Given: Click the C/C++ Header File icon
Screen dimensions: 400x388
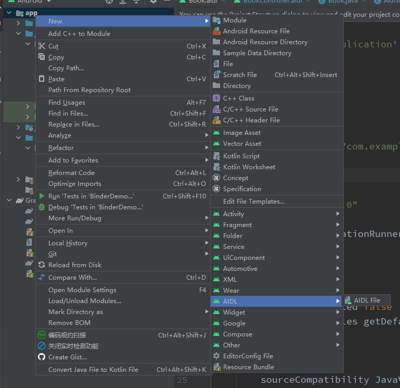Looking at the screenshot, I should (x=216, y=120).
